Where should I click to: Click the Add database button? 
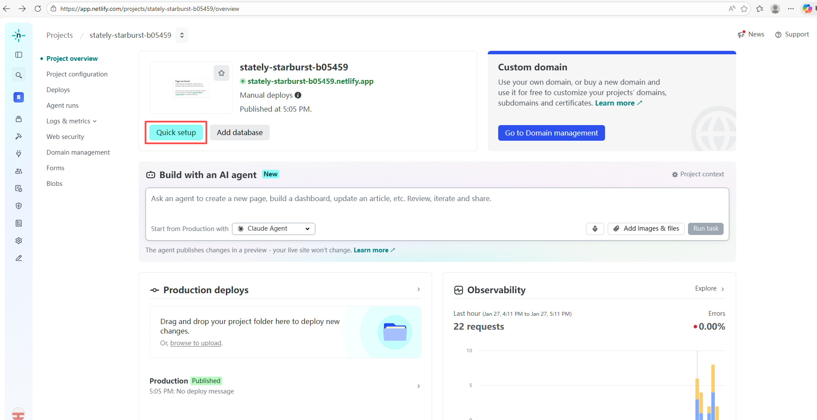click(240, 132)
